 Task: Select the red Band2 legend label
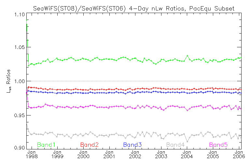89,145
